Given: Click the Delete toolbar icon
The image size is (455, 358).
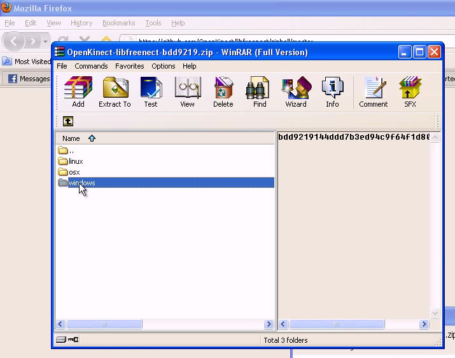Looking at the screenshot, I should pyautogui.click(x=223, y=92).
